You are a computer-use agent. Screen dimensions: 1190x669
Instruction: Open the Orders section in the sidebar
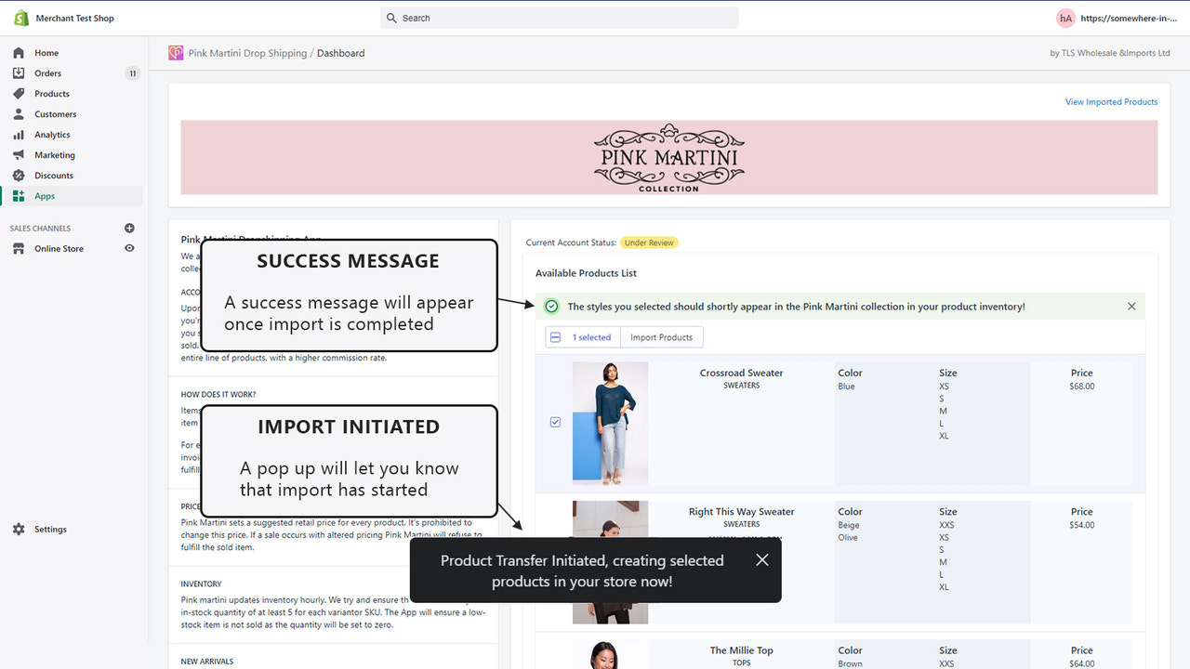click(x=45, y=72)
